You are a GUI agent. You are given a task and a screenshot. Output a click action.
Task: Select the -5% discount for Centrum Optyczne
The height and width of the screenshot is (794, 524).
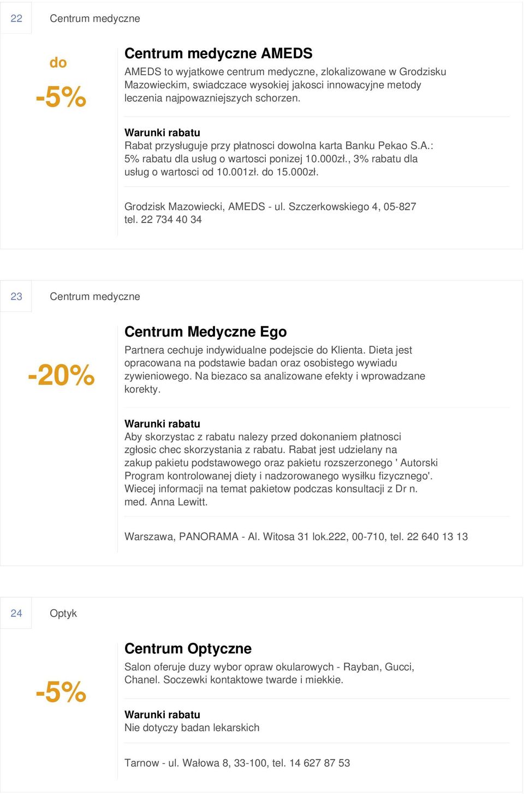point(61,692)
